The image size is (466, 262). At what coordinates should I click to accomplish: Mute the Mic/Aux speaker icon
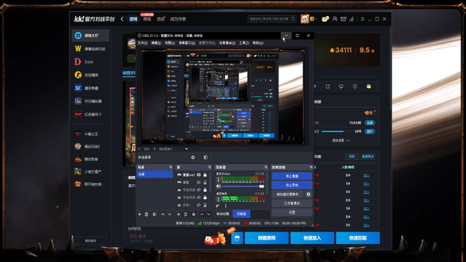218,186
